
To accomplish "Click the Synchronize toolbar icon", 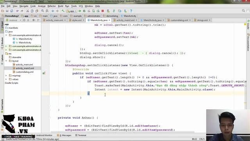I will coord(12,11).
